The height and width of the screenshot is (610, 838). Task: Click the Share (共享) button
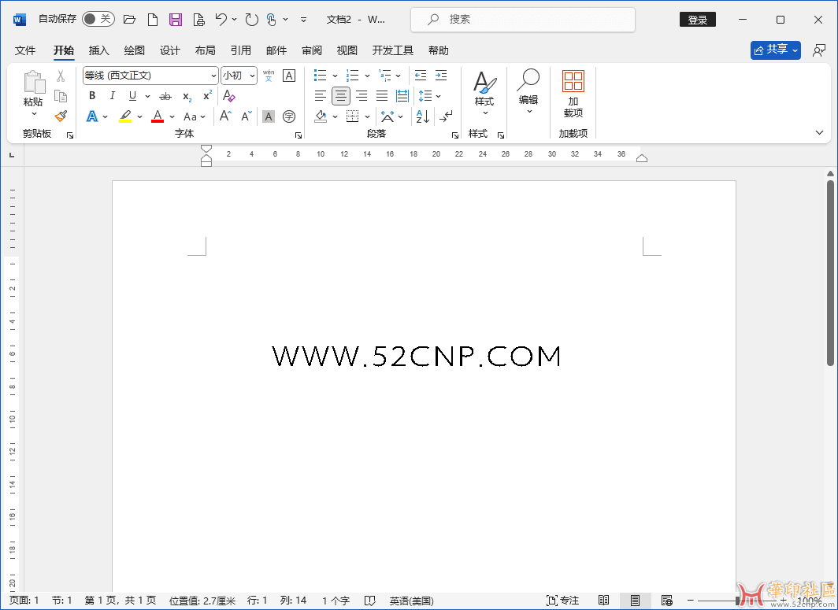click(776, 50)
